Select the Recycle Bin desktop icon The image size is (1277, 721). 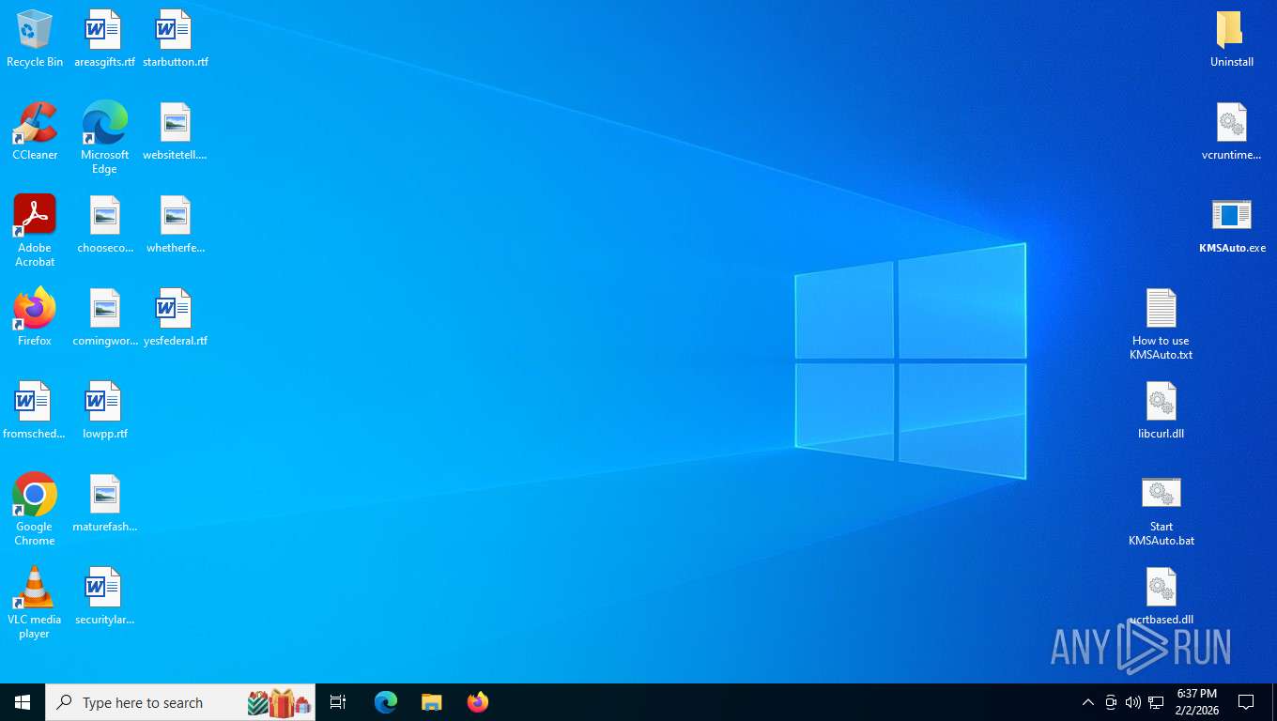tap(35, 39)
